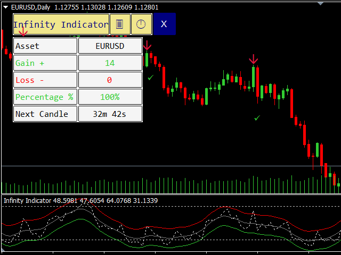
Task: Click the Loss - label cell
Action: 45,80
